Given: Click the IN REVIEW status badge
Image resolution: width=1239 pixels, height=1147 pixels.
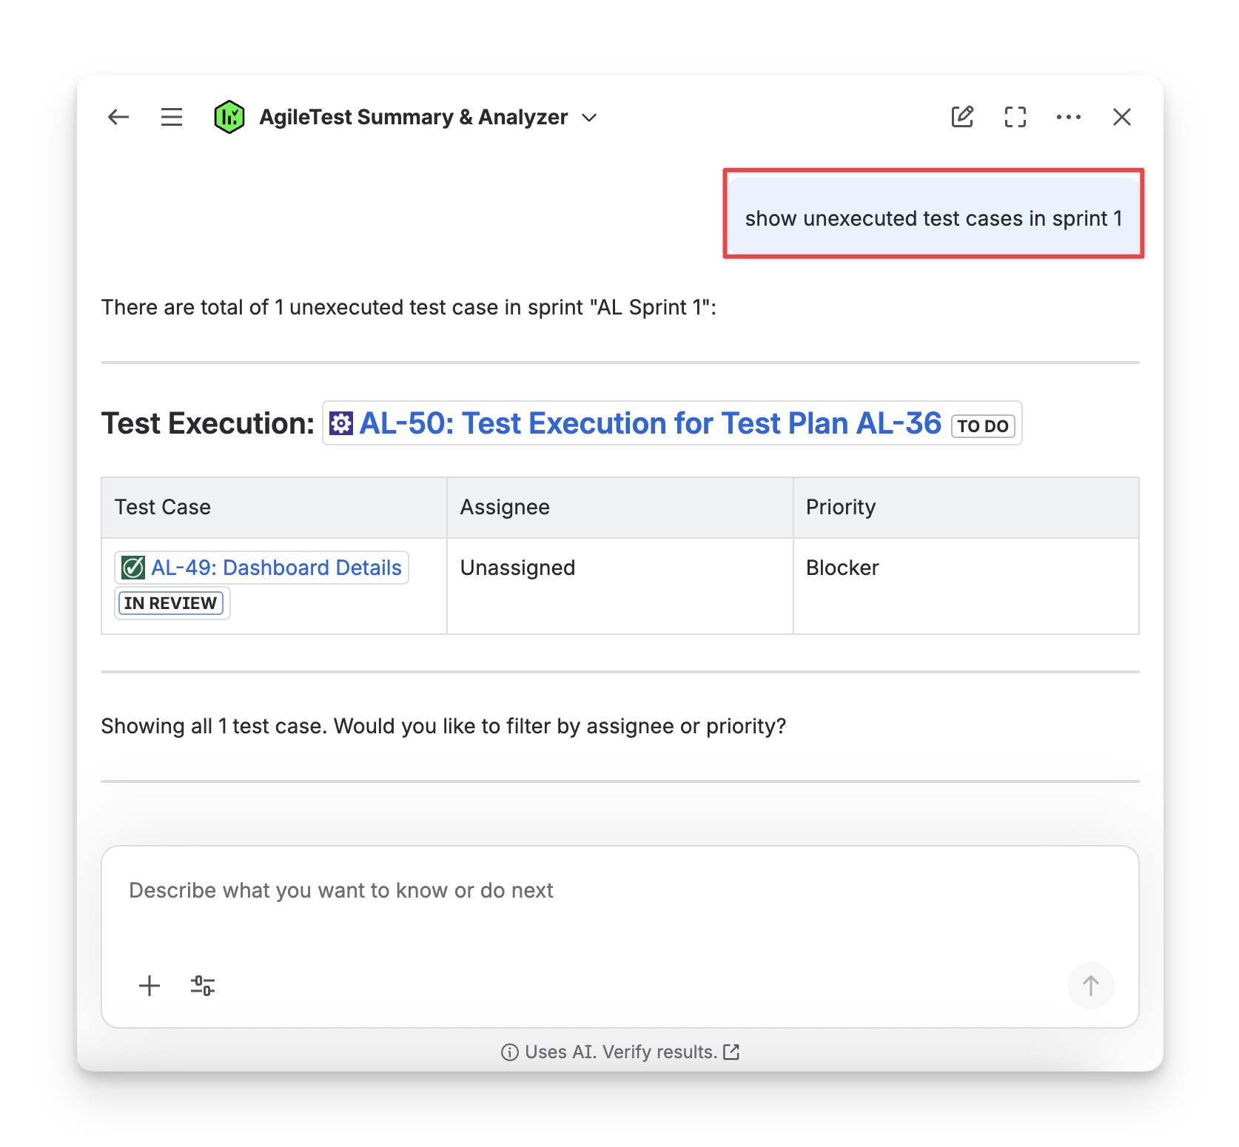Looking at the screenshot, I should point(171,603).
